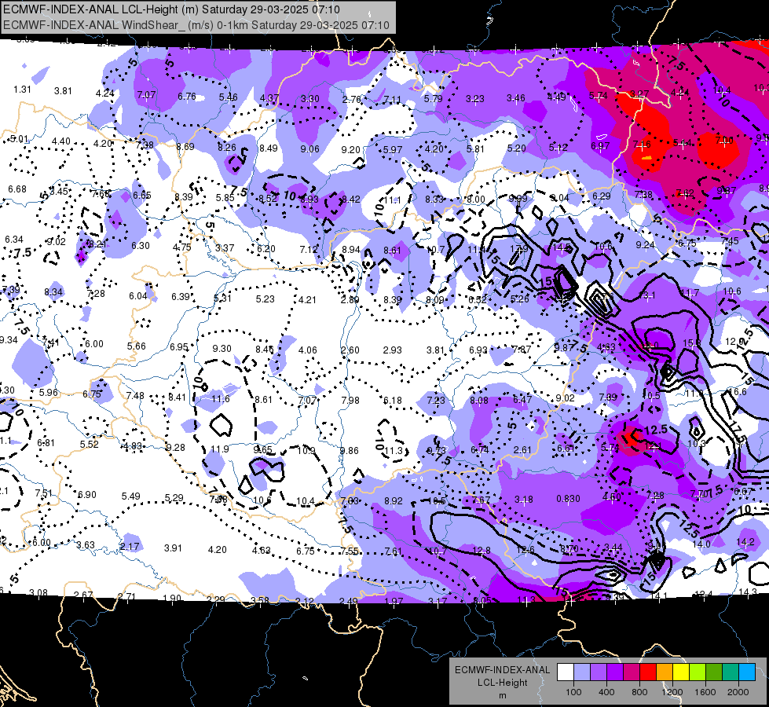This screenshot has width=769, height=707.
Task: Click the legend title ECMWF-INDEX-ANAL
Action: (x=502, y=670)
